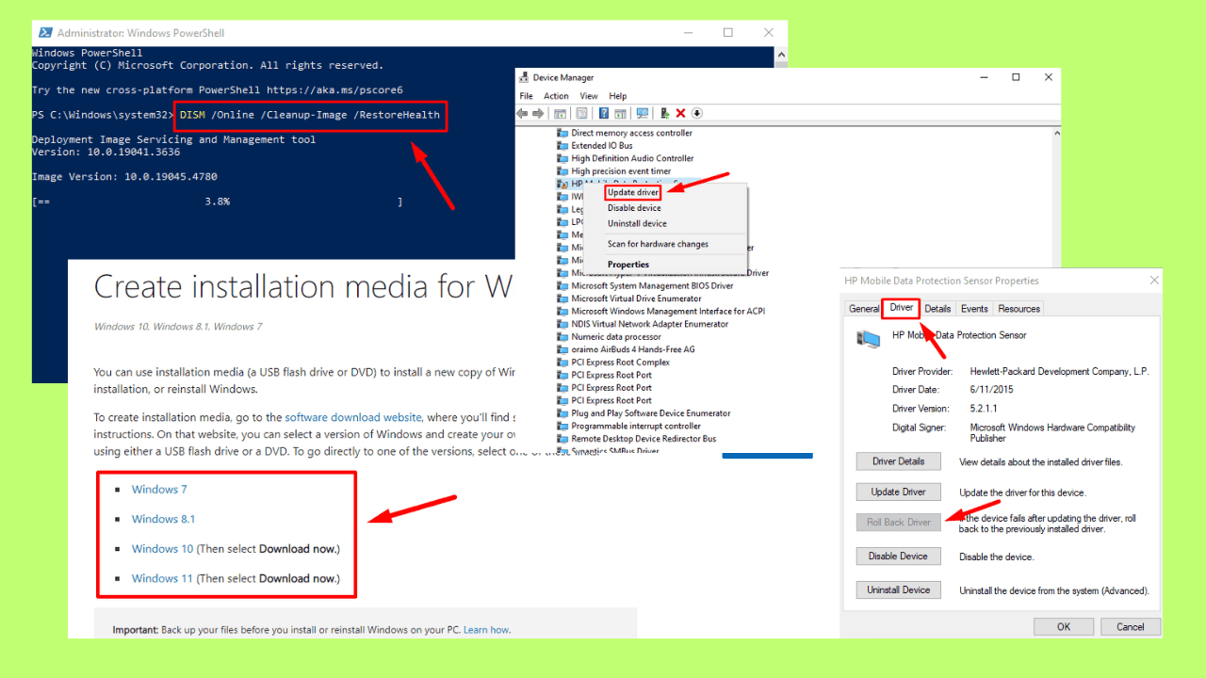The height and width of the screenshot is (678, 1206).
Task: Maximize the Device Manager window
Action: click(1016, 77)
